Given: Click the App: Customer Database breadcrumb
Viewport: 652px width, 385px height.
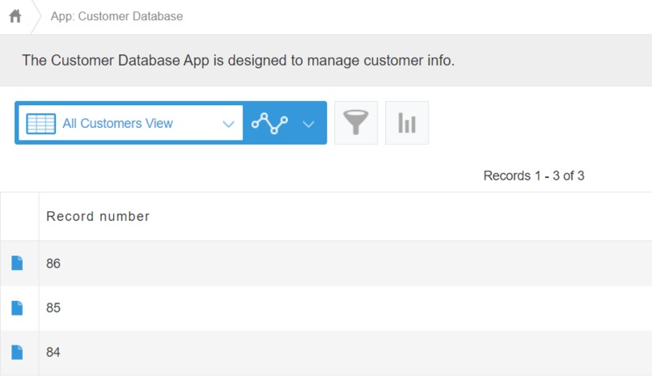Looking at the screenshot, I should click(x=116, y=16).
